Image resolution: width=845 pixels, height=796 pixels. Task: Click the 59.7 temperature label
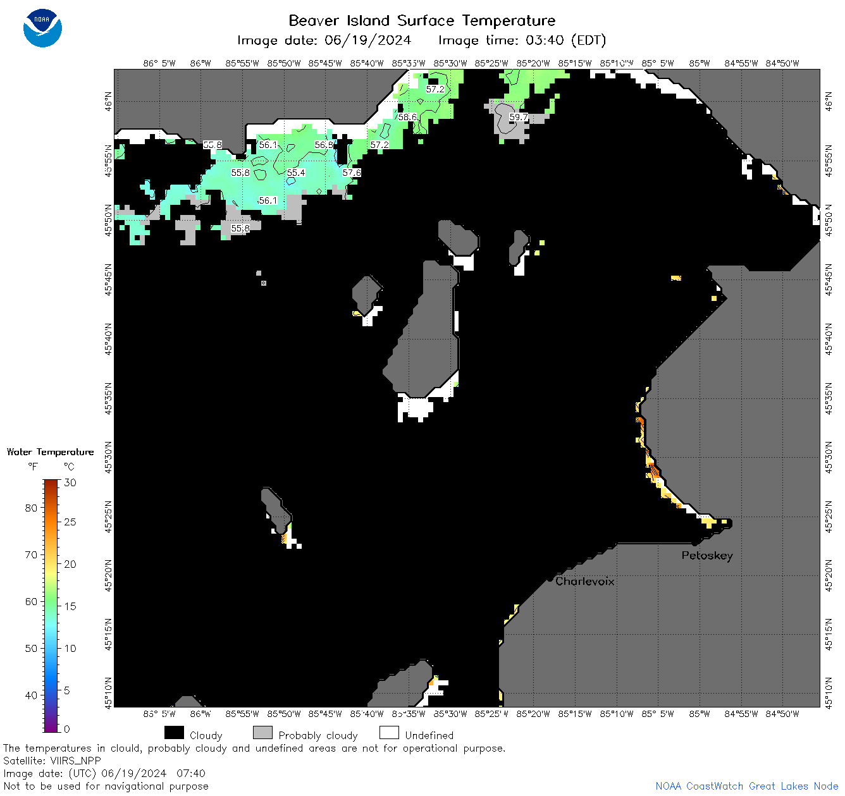pos(519,117)
